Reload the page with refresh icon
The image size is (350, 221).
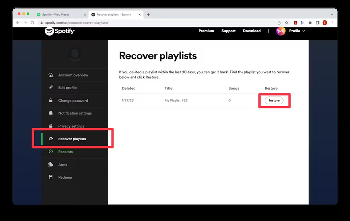(32, 23)
